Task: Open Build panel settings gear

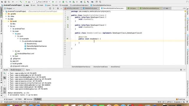Action: 181,70
